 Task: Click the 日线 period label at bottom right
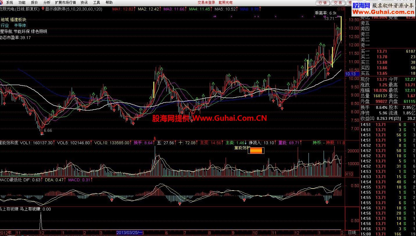(352, 232)
